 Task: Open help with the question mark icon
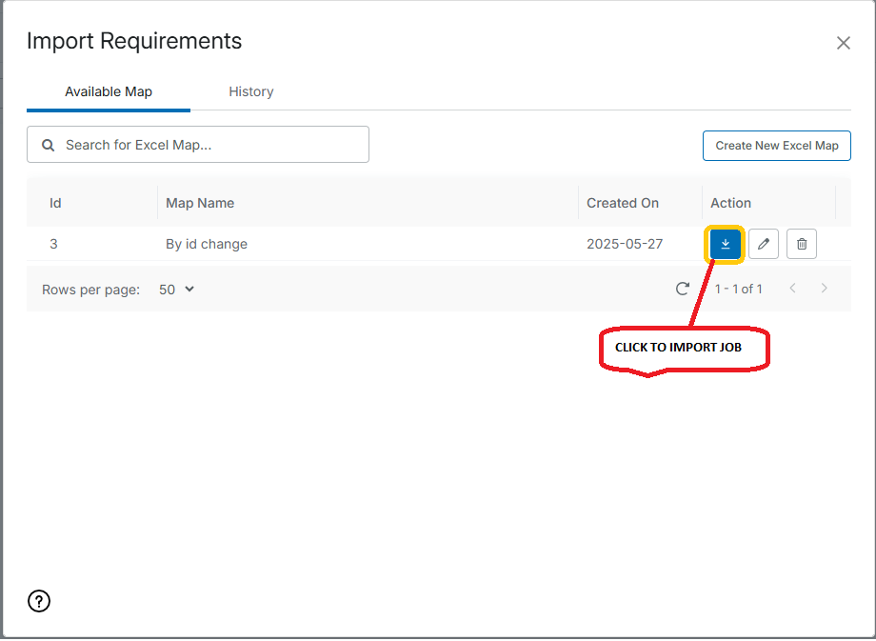pyautogui.click(x=39, y=600)
